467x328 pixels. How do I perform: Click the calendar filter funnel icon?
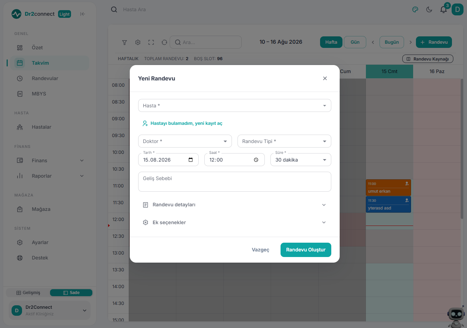pos(125,42)
